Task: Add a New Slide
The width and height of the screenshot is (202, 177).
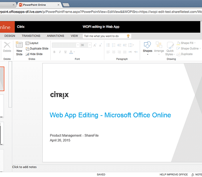Action: 19,48
